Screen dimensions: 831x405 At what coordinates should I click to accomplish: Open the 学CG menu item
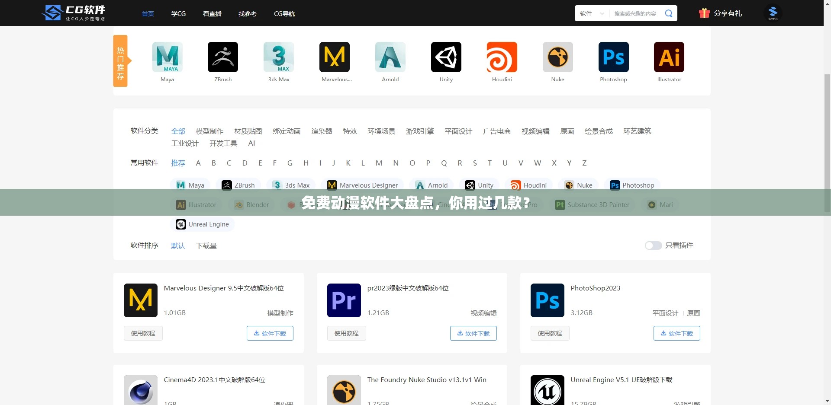178,13
